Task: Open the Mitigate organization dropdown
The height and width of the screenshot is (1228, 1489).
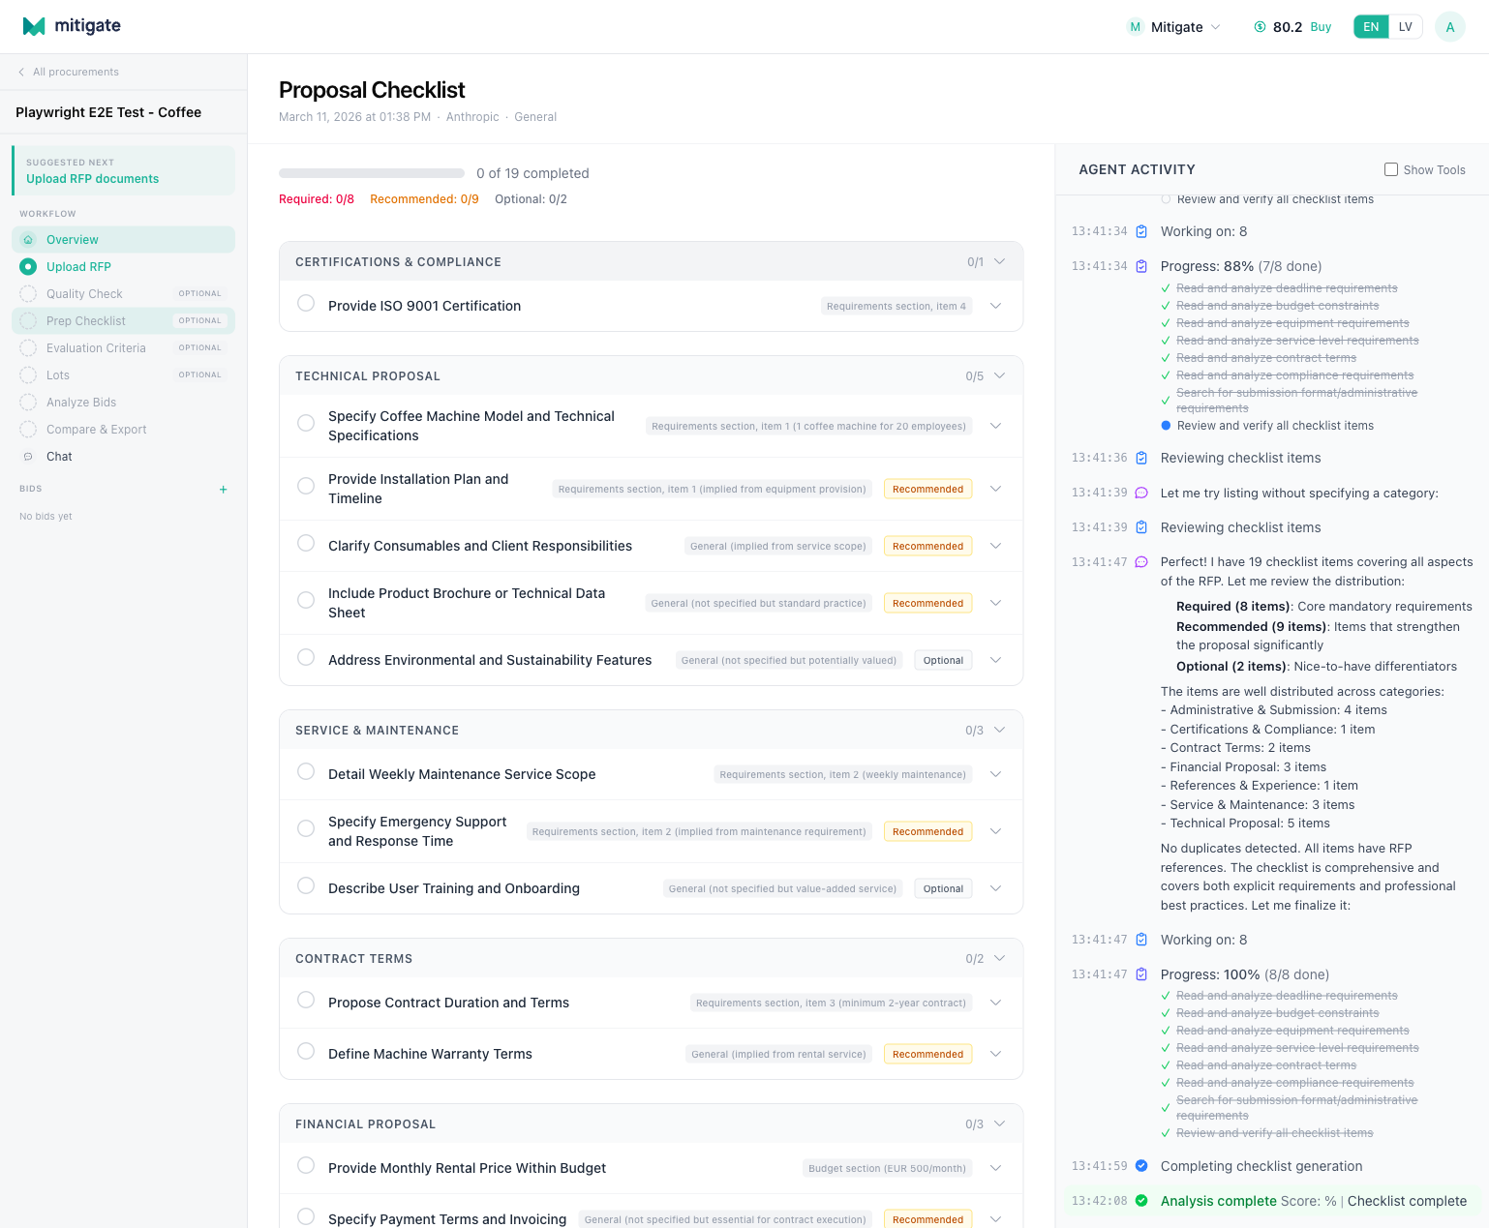Action: click(x=1174, y=27)
